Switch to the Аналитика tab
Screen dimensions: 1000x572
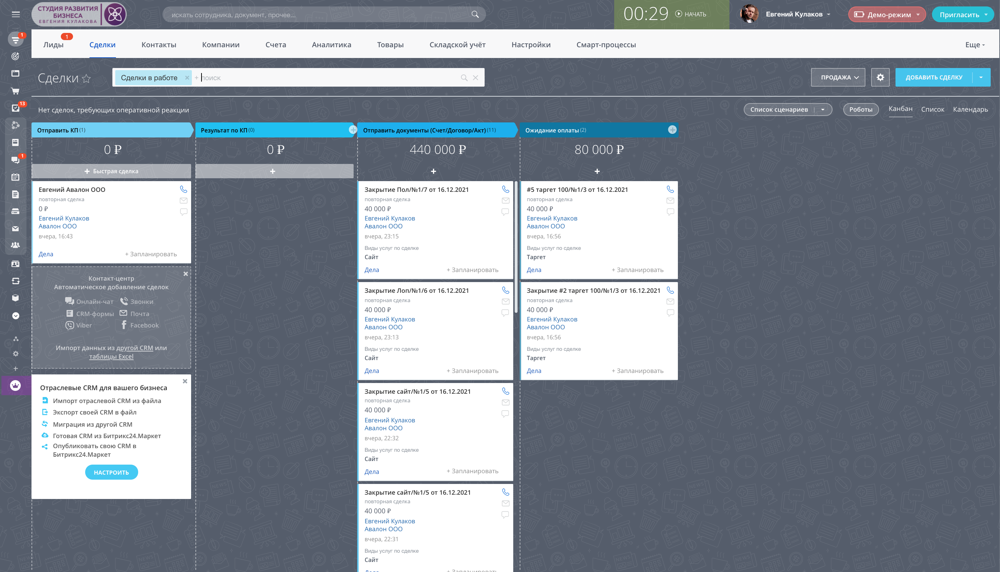coord(331,45)
